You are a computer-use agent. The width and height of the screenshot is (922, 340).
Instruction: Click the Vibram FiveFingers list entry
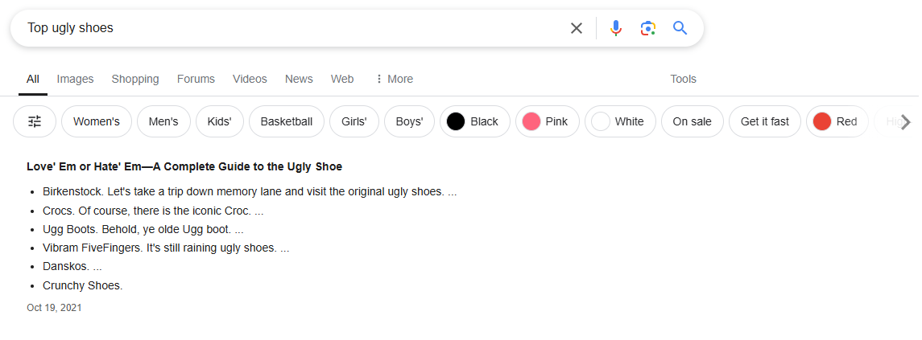(x=166, y=248)
